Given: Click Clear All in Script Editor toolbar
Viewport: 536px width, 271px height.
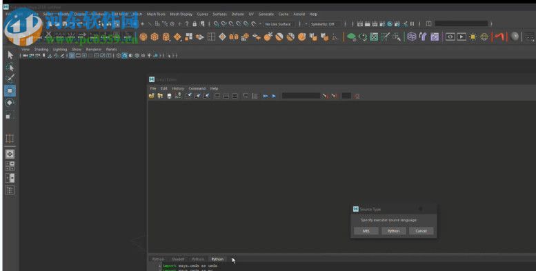Looking at the screenshot, I should (206, 96).
